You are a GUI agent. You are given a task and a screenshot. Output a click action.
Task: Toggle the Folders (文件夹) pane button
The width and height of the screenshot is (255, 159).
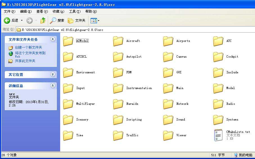76,21
